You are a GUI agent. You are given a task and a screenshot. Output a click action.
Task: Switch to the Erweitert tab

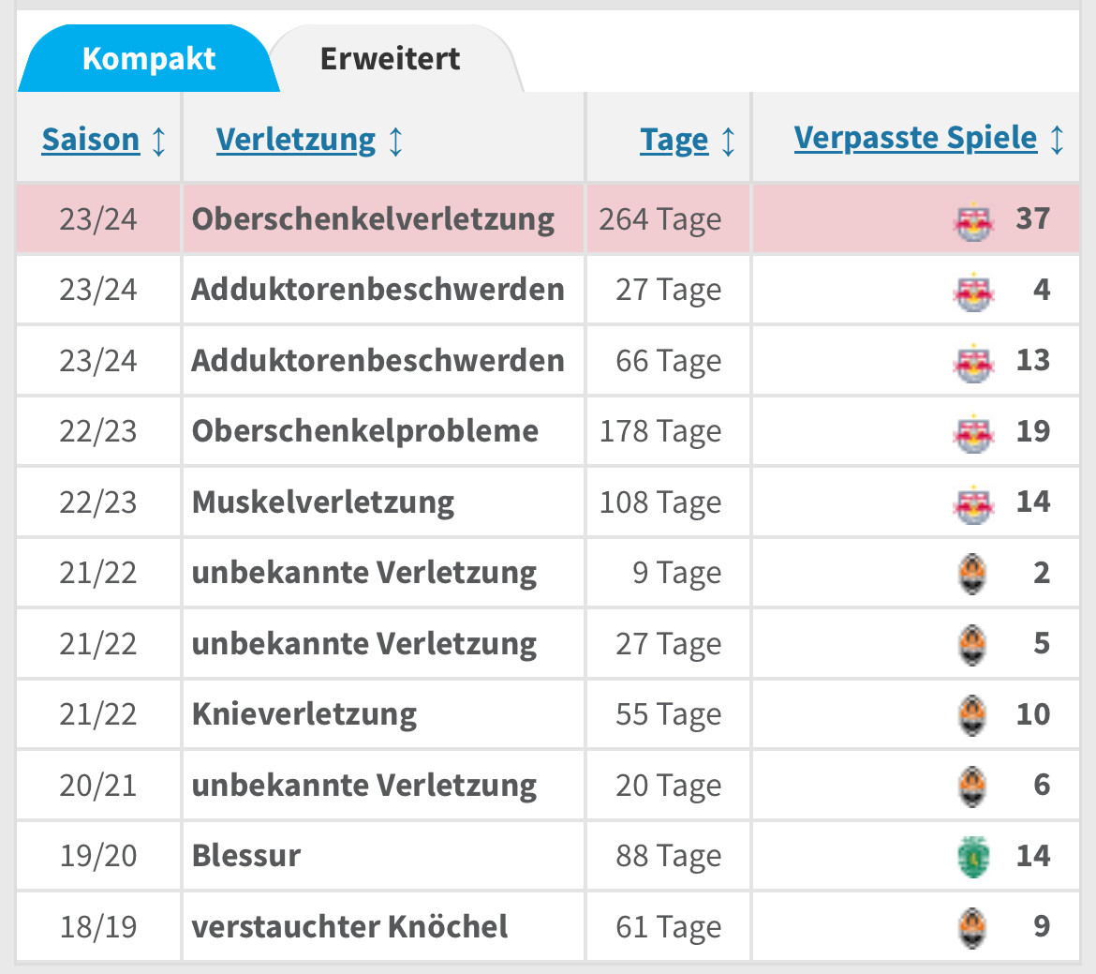coord(390,59)
